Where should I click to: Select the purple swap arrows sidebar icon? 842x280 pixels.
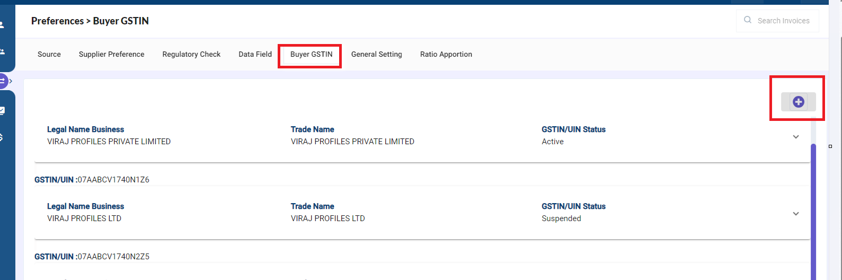click(3, 81)
